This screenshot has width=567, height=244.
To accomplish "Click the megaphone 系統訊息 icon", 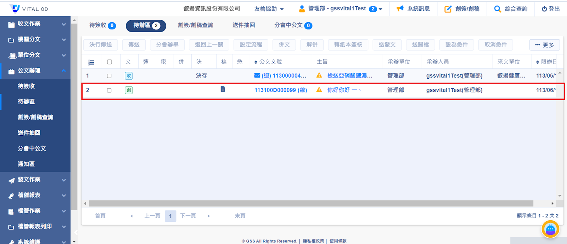I will [400, 8].
